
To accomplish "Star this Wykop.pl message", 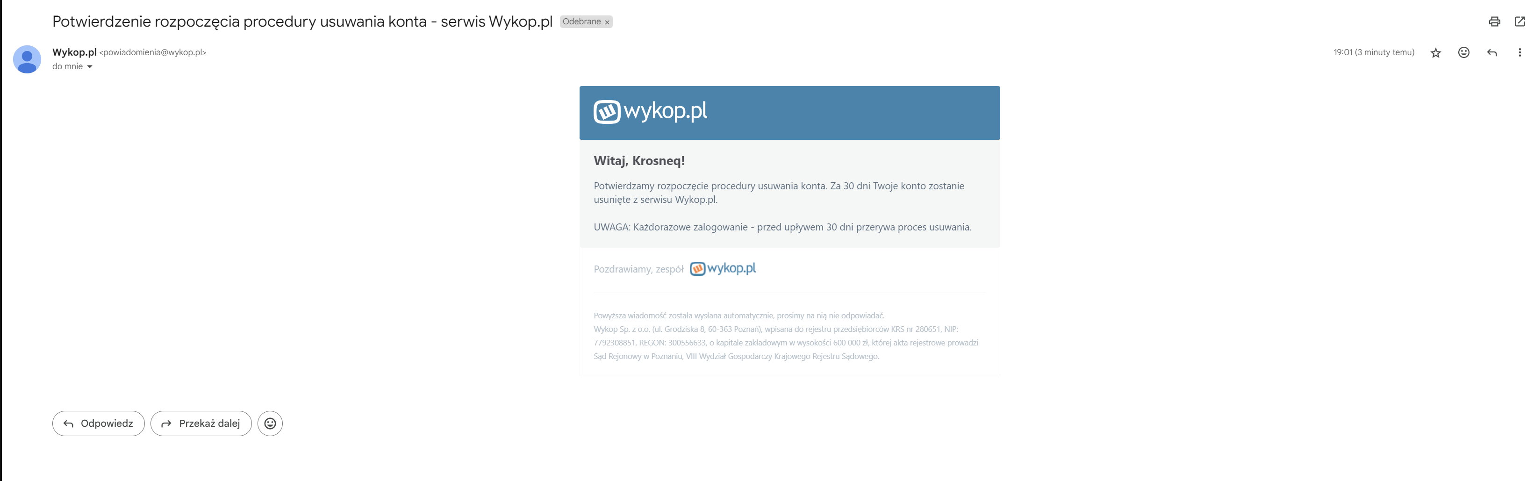I will (x=1436, y=52).
